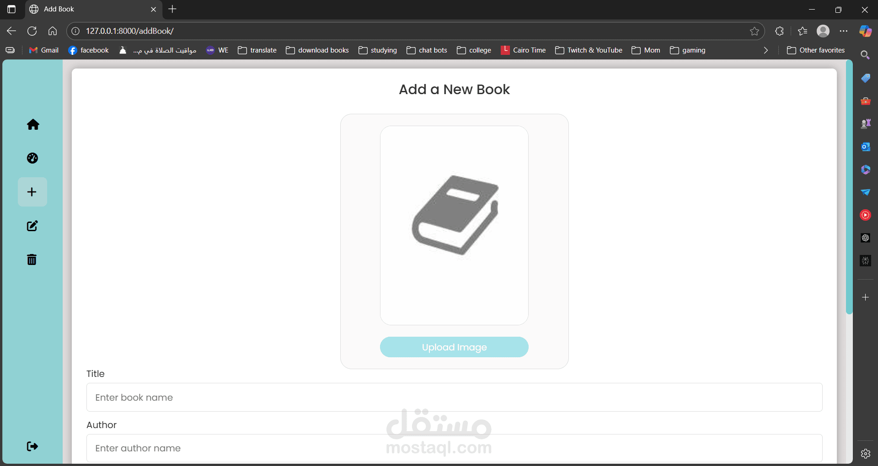Screen dimensions: 878x466
Task: Open Other favorites folder
Action: pyautogui.click(x=816, y=50)
